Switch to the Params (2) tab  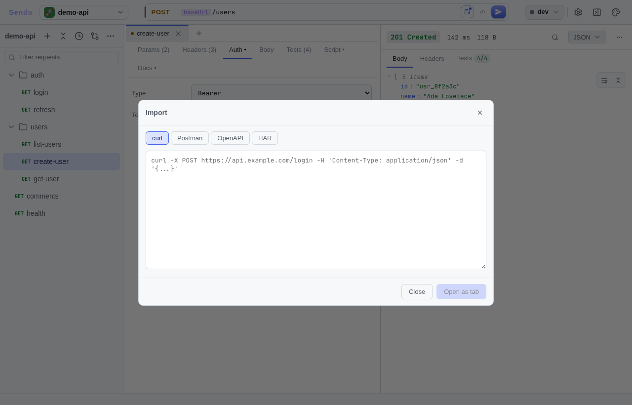point(154,50)
